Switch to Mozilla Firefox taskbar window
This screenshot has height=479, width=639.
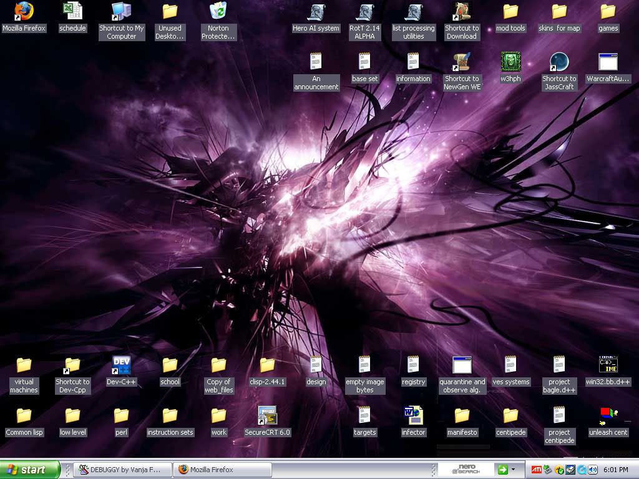pyautogui.click(x=222, y=470)
